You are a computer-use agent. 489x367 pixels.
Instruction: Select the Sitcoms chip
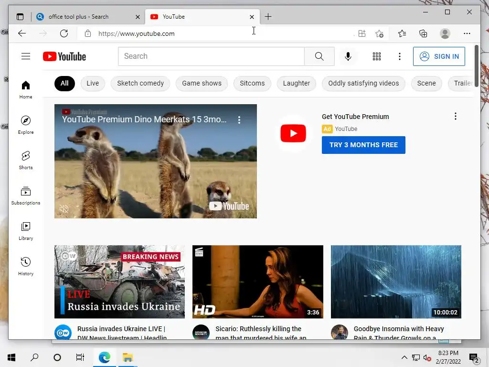(x=252, y=83)
